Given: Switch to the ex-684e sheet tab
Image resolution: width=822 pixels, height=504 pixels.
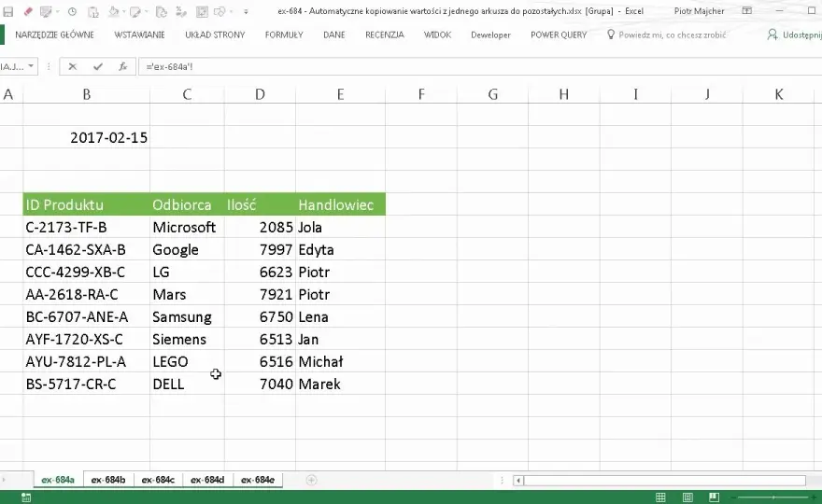Looking at the screenshot, I should coord(258,480).
